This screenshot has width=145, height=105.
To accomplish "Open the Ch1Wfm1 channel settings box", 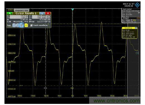I will click(130, 33).
